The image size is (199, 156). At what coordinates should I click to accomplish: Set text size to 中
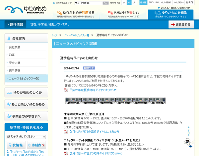pyautogui.click(x=129, y=3)
